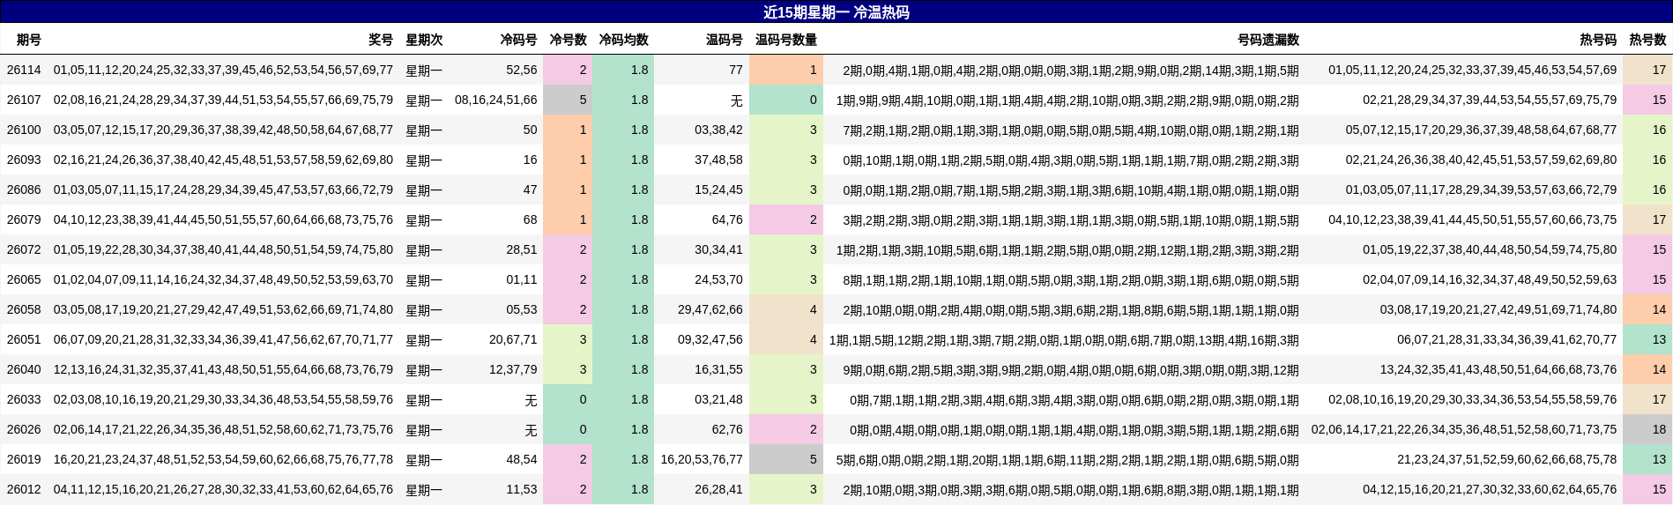Click the 期号 column header
The image size is (1673, 505).
(29, 40)
